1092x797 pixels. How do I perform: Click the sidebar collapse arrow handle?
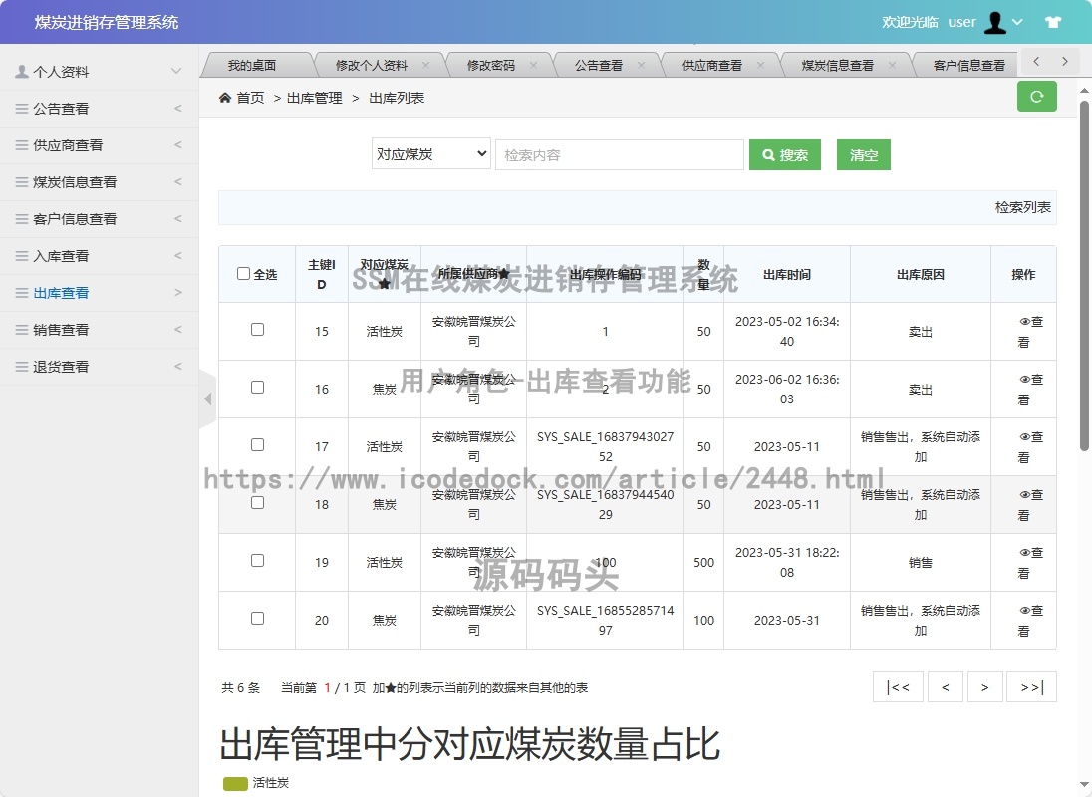[207, 398]
